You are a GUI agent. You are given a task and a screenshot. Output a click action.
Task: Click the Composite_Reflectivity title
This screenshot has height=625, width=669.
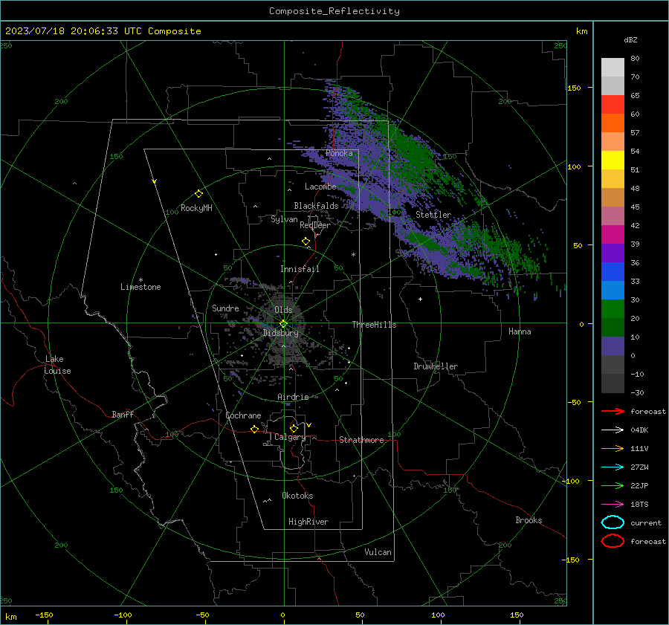tap(334, 11)
